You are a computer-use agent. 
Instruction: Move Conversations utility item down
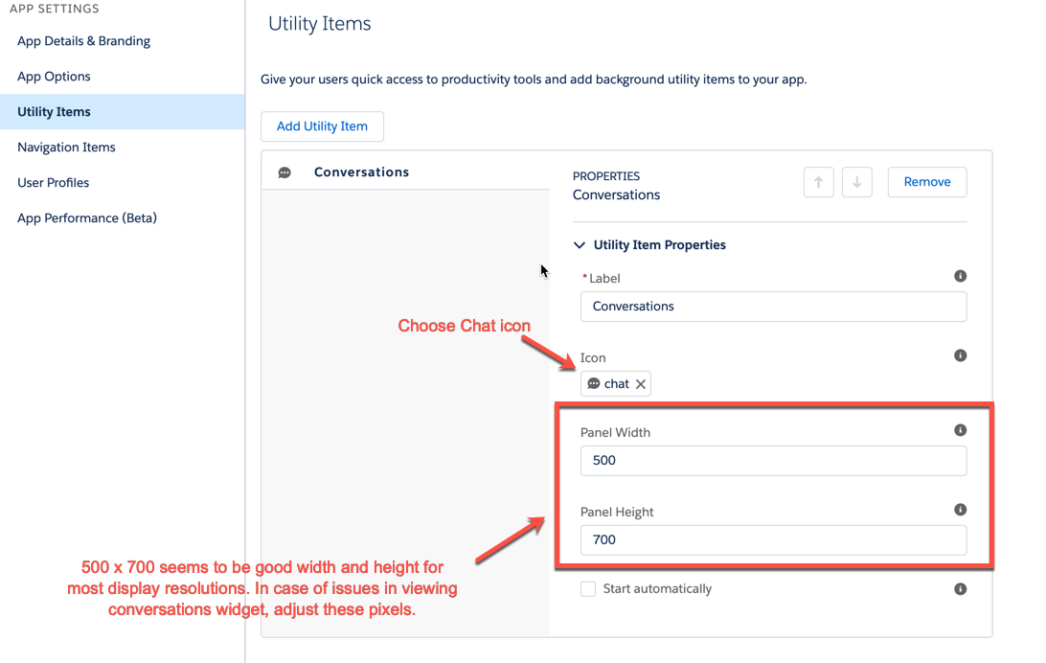[857, 182]
